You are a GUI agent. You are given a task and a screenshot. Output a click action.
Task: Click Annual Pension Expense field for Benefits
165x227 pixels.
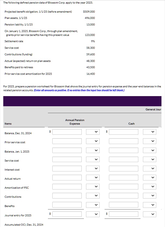pos(67,205)
